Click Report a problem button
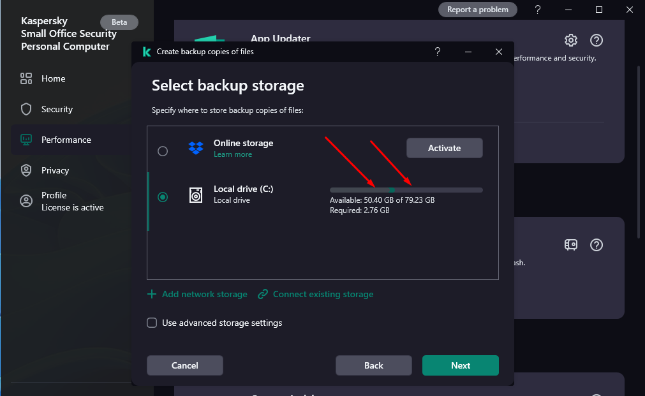Image resolution: width=645 pixels, height=396 pixels. pos(478,10)
